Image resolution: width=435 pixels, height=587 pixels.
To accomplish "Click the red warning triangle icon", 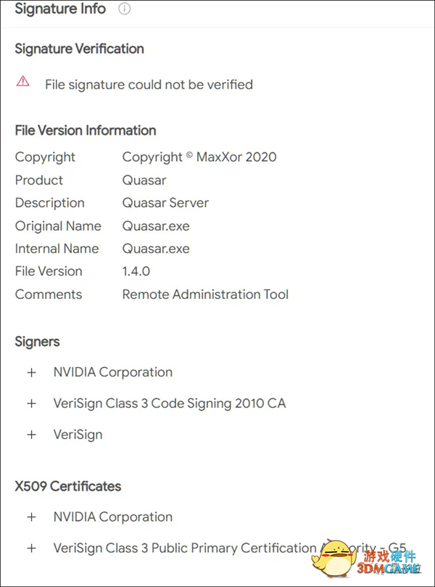I will [22, 81].
